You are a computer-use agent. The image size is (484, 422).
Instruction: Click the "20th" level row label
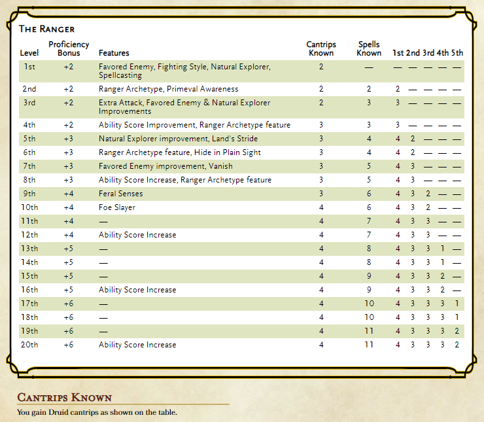[30, 345]
